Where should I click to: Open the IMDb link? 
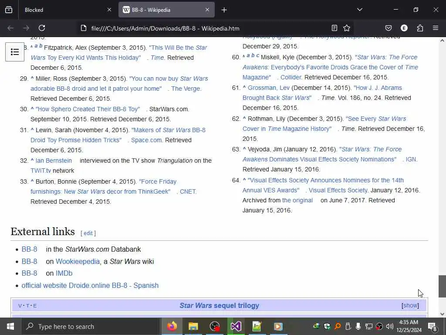click(64, 273)
